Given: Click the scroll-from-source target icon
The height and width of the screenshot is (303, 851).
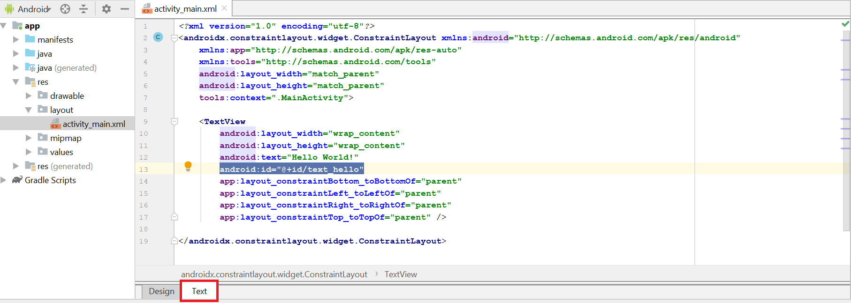Looking at the screenshot, I should (65, 9).
